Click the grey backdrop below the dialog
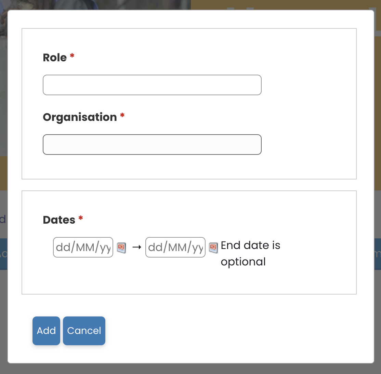 tap(190, 369)
